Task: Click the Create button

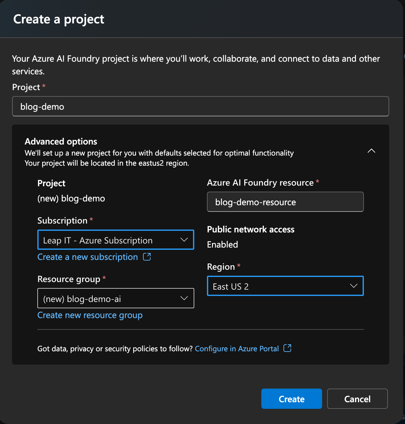Action: coord(292,399)
